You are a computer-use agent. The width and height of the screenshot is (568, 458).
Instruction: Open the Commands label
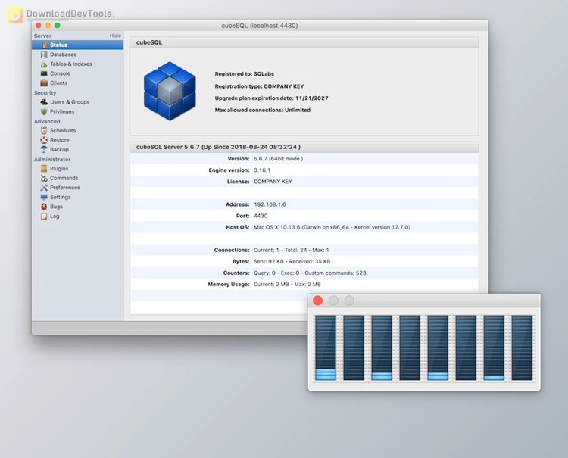pos(64,178)
